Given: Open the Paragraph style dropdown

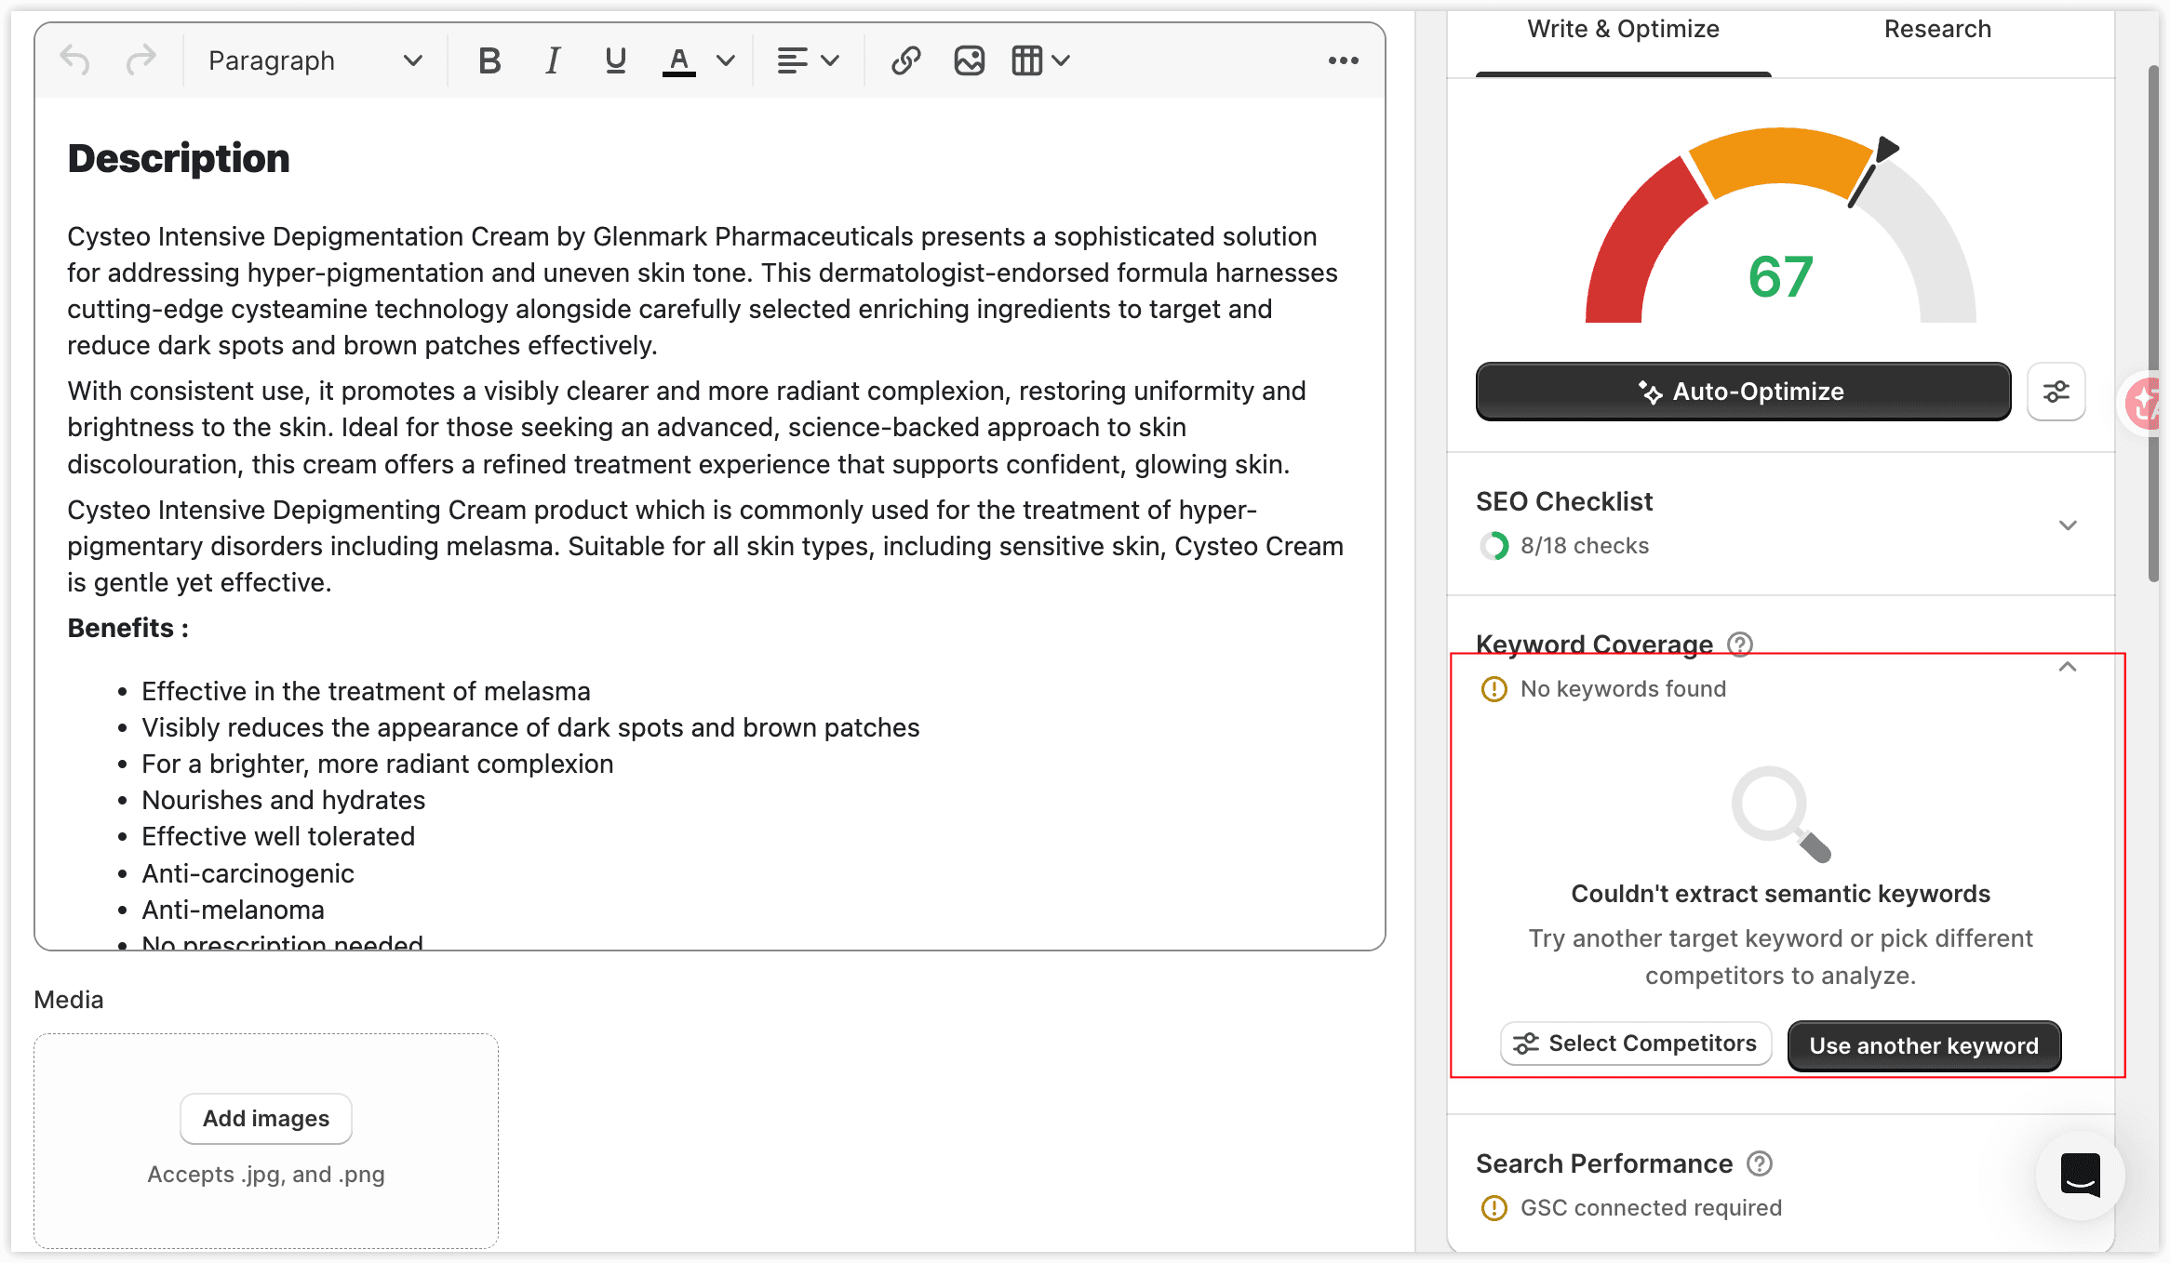Looking at the screenshot, I should click(315, 60).
